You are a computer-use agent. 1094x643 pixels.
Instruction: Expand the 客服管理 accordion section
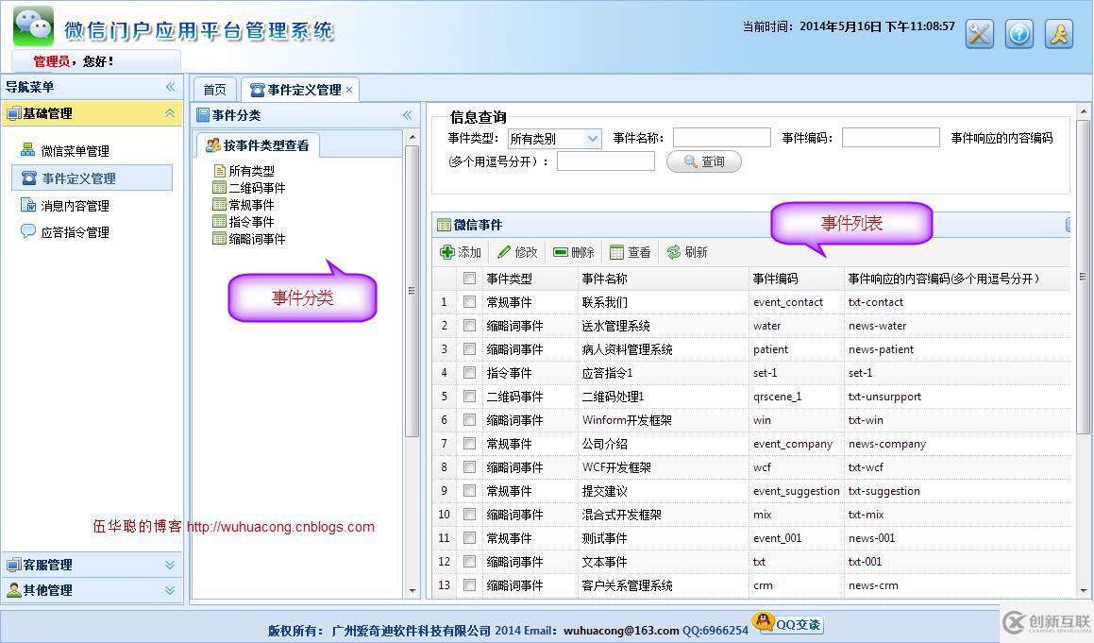[170, 565]
